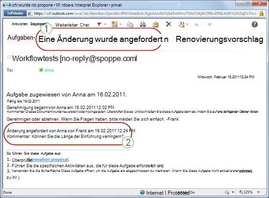Open the colored categories icon

pos(114,24)
